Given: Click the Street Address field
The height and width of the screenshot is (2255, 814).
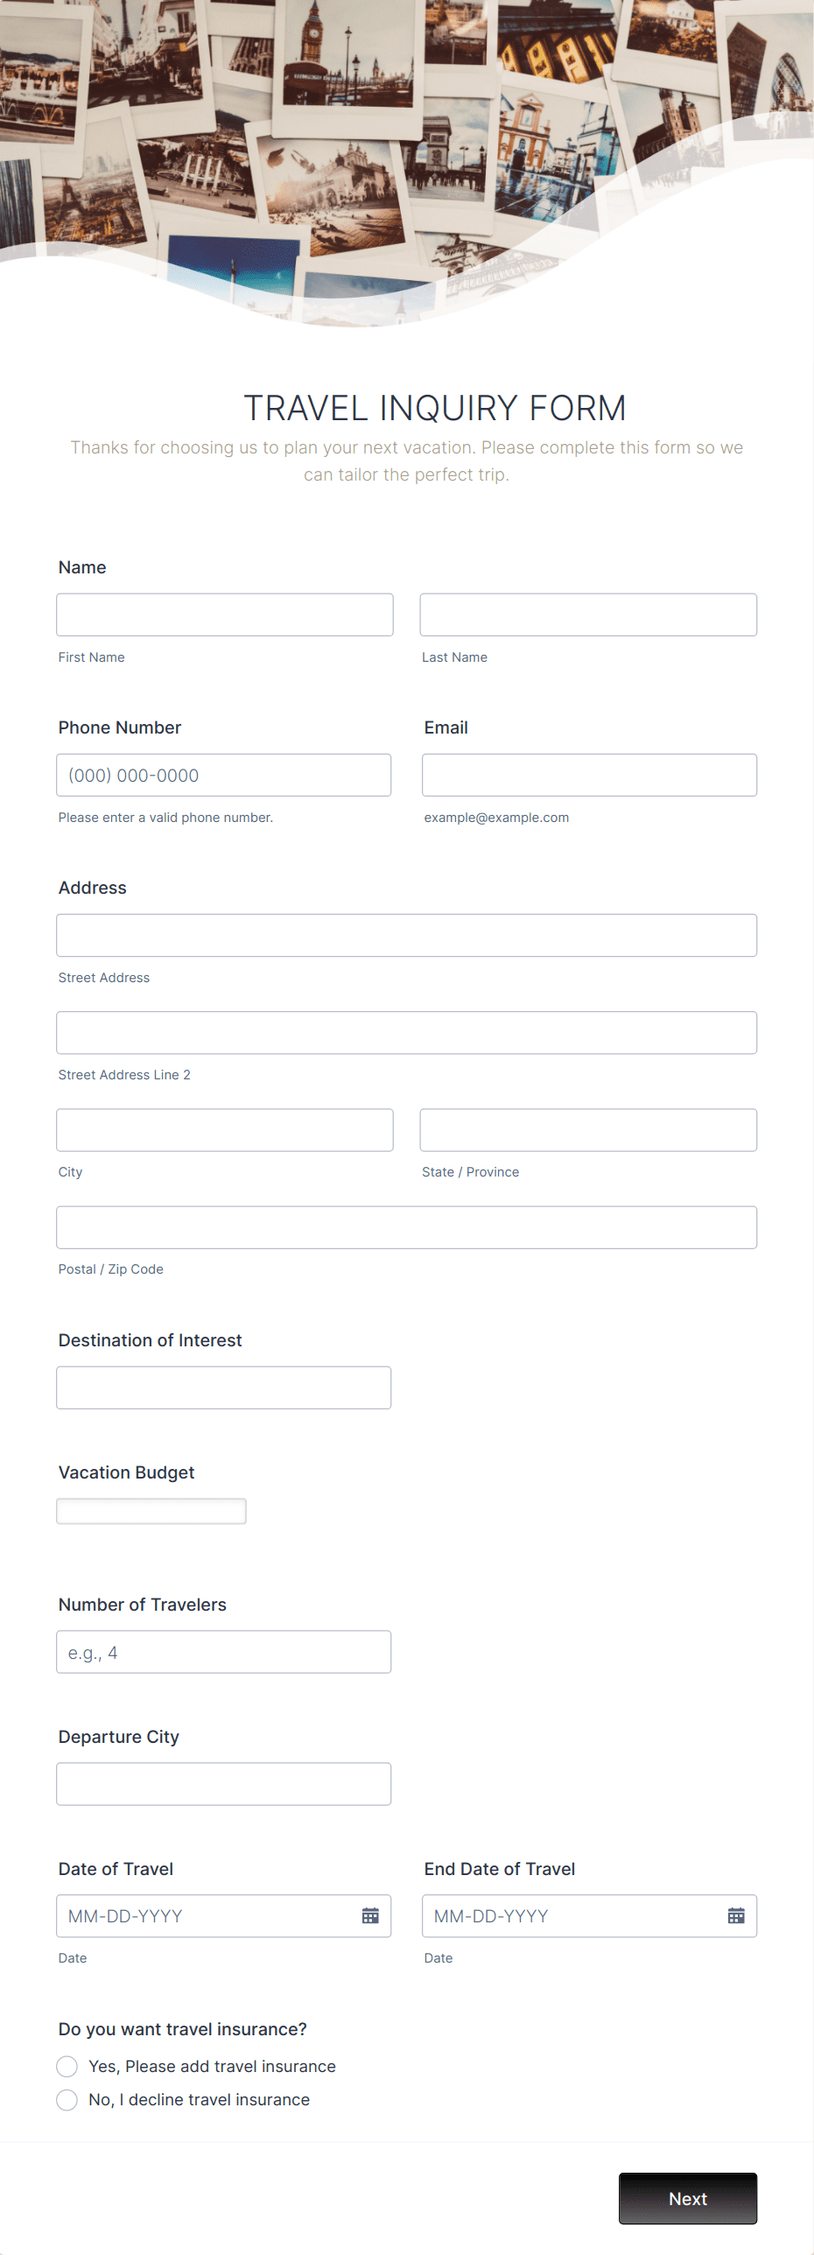Looking at the screenshot, I should [x=407, y=935].
